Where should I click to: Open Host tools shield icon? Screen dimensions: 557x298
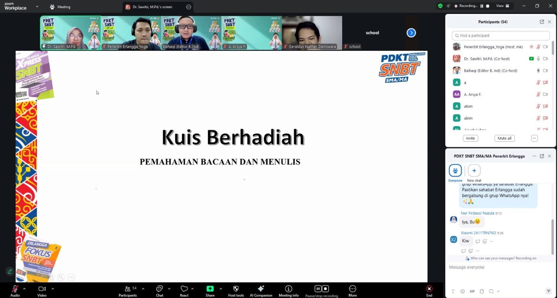pos(236,289)
